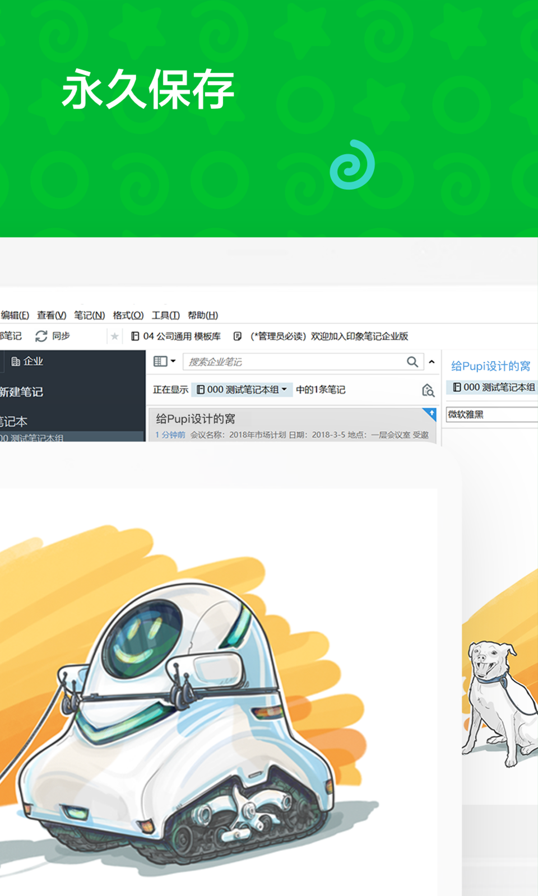Open the 笔记(N) menu
Image resolution: width=538 pixels, height=896 pixels.
(x=90, y=315)
